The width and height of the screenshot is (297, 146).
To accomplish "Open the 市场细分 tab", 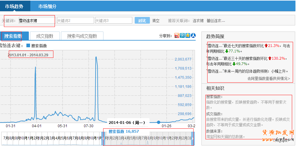I will tap(47, 6).
